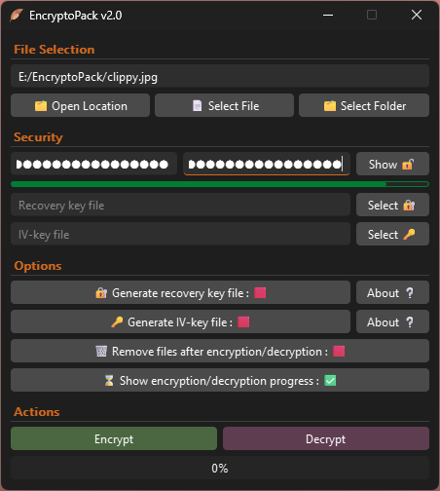
Task: Open About for IV-key file
Action: point(392,321)
